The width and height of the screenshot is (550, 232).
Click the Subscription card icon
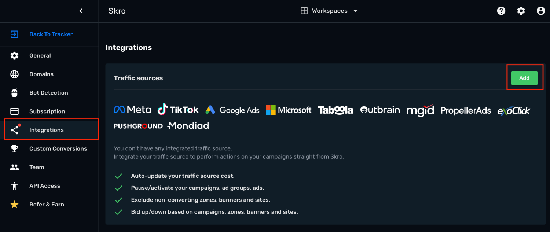point(14,111)
